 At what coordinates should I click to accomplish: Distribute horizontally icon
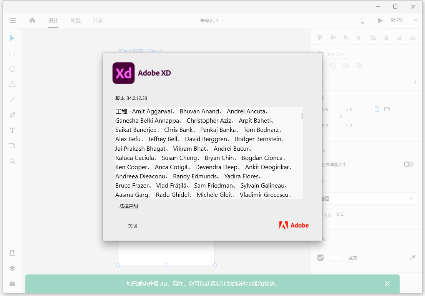359,38
